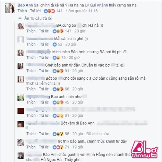View reactions on the reply with 147 likes
Screen dimensions: 162x162
[x=58, y=31]
